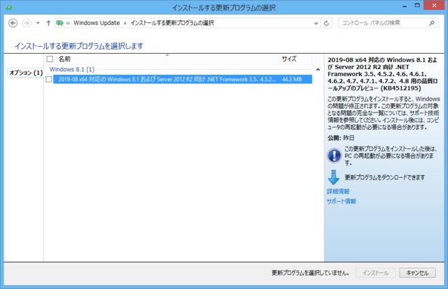
Task: Open the サポート情報 link
Action: [x=342, y=201]
